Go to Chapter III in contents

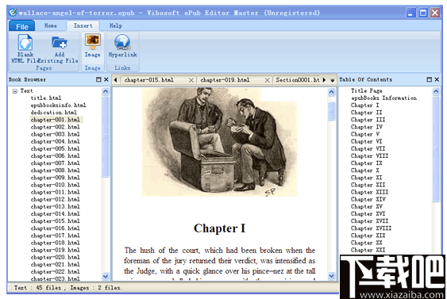click(x=368, y=120)
